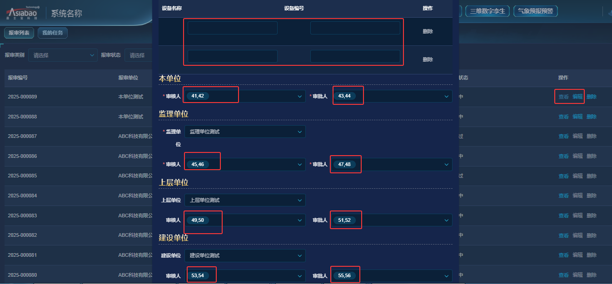Click 查看 for record 2025-000087
612x284 pixels.
tap(563, 136)
